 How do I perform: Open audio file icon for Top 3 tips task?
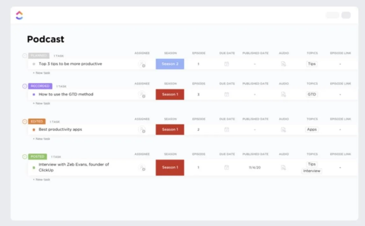coord(283,64)
